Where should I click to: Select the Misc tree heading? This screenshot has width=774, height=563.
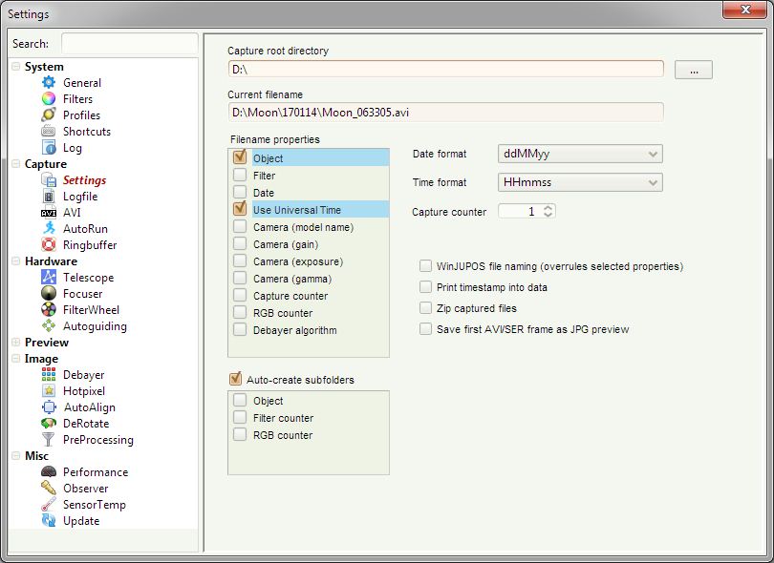point(37,456)
